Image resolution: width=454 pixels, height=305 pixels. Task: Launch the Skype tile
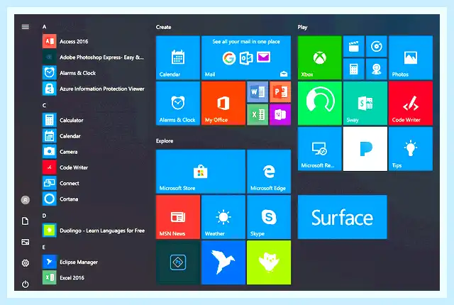269,217
